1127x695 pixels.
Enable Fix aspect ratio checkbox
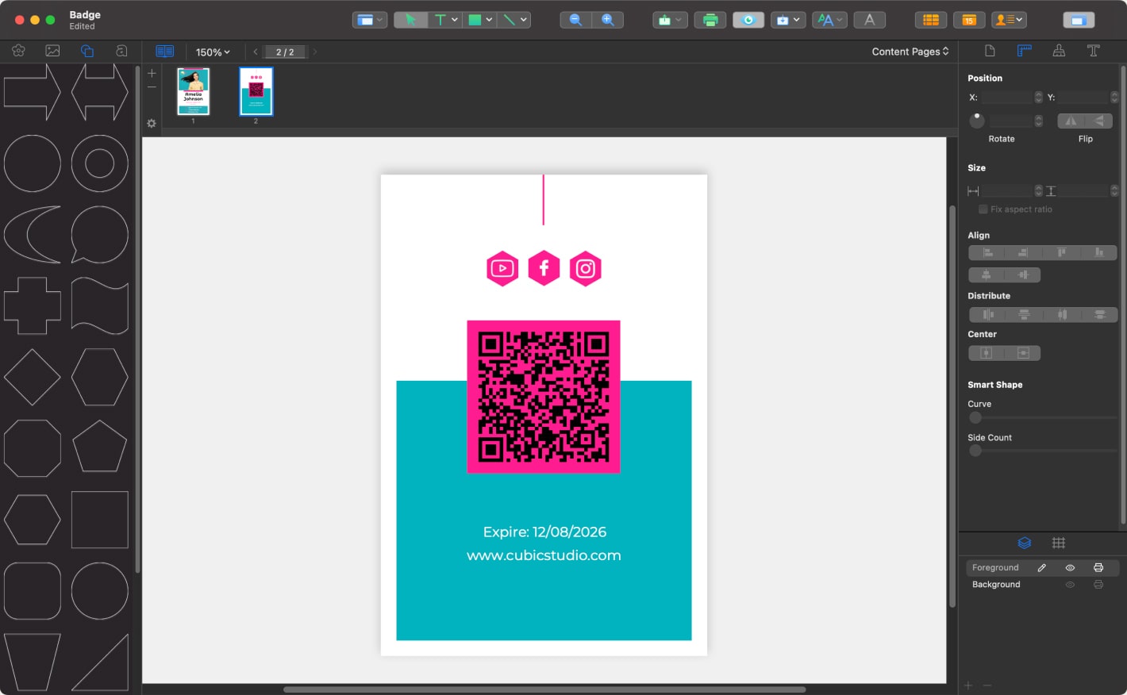983,209
